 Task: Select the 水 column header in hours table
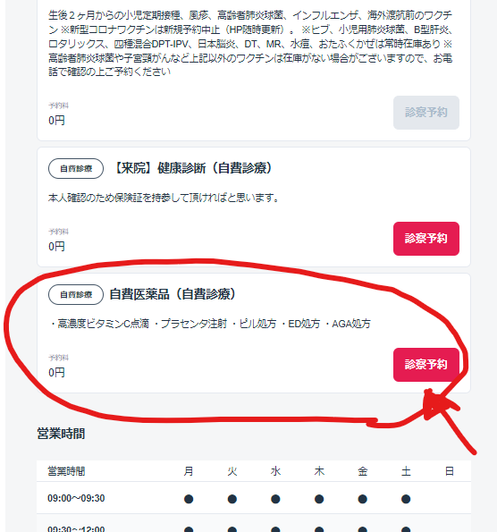275,471
